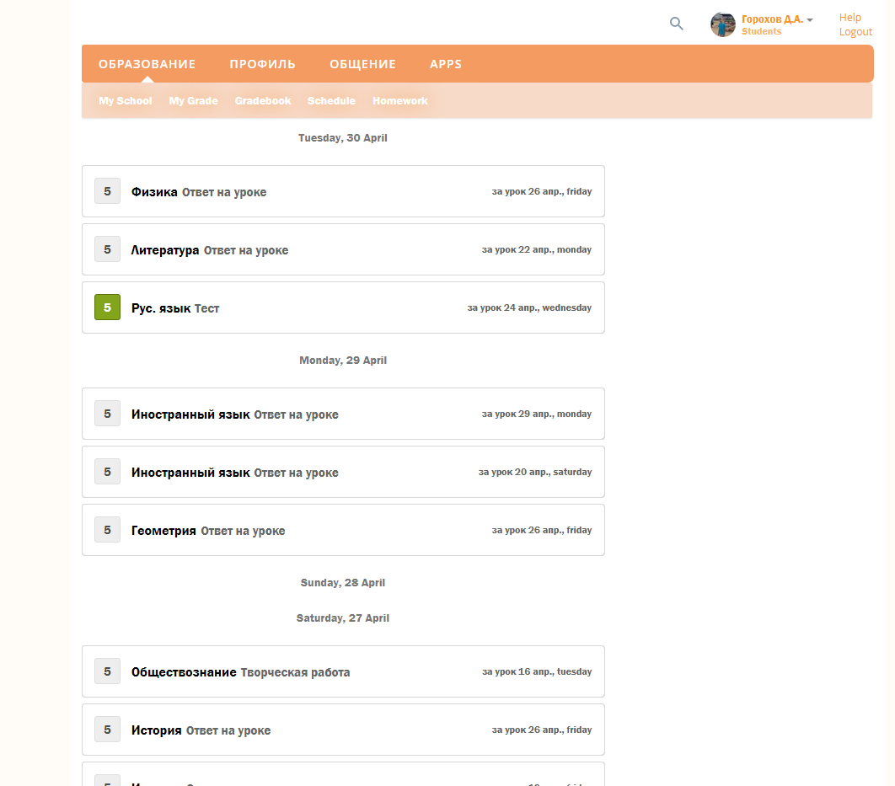Click the 'Monday, 29 April' date heading
The width and height of the screenshot is (895, 786).
[x=343, y=361]
